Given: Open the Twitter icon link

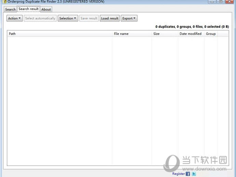Looking at the screenshot, I should [194, 174].
